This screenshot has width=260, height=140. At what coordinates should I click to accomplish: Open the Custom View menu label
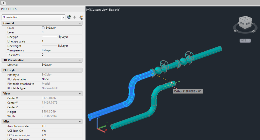click(99, 10)
